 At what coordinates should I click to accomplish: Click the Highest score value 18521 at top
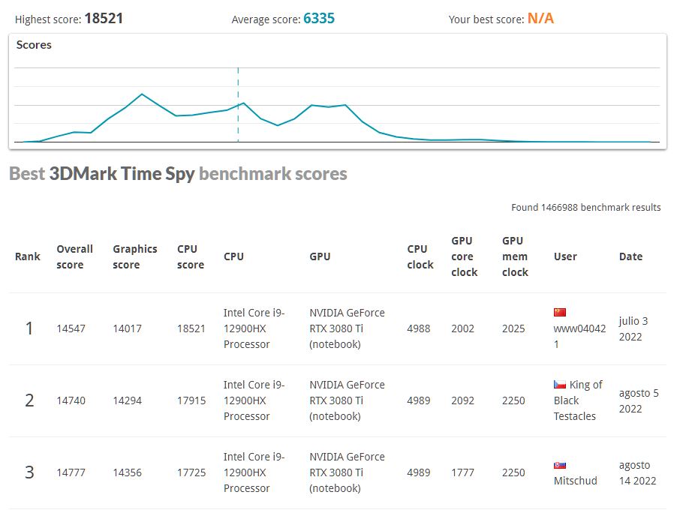click(104, 19)
